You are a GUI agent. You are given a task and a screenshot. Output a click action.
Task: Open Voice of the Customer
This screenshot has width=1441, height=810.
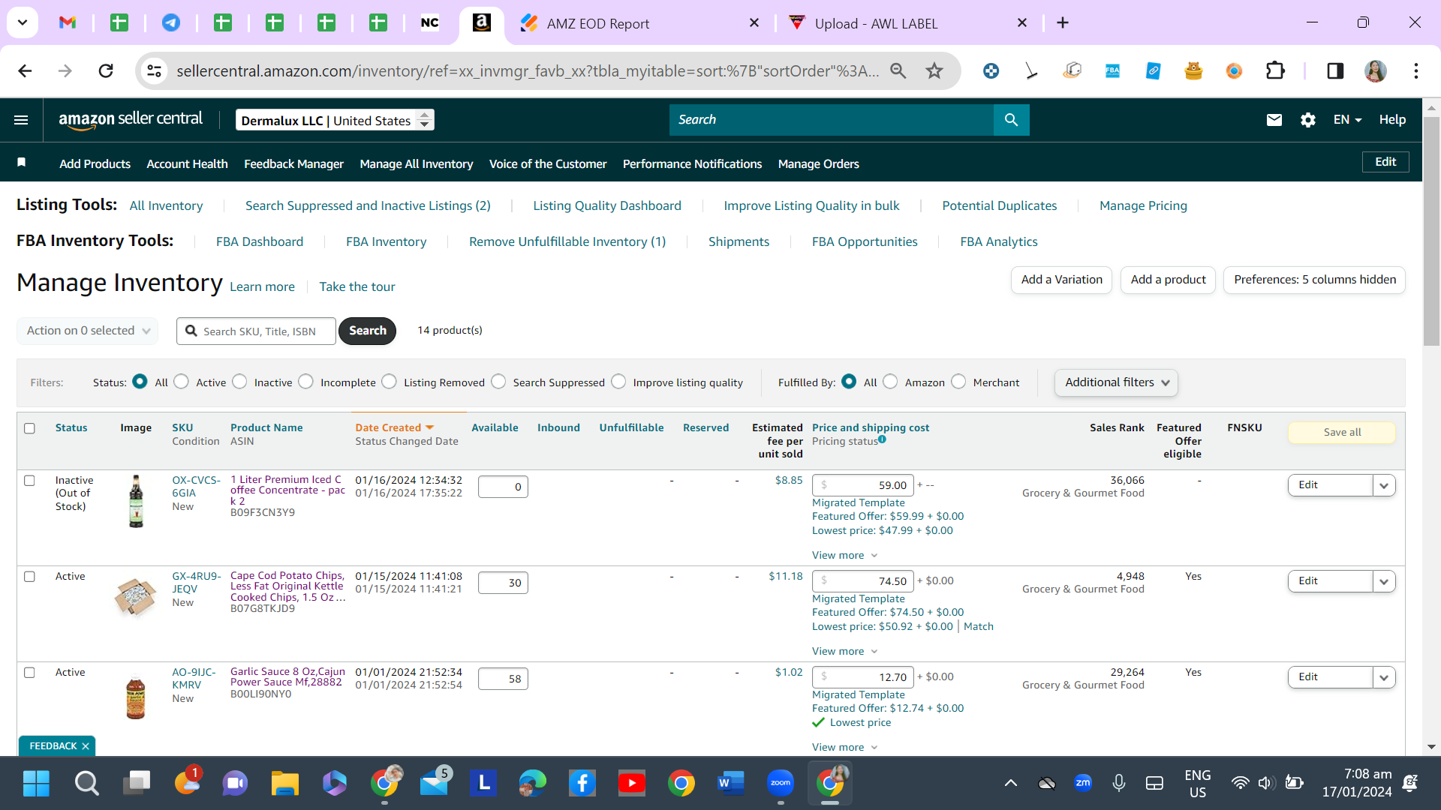548,163
